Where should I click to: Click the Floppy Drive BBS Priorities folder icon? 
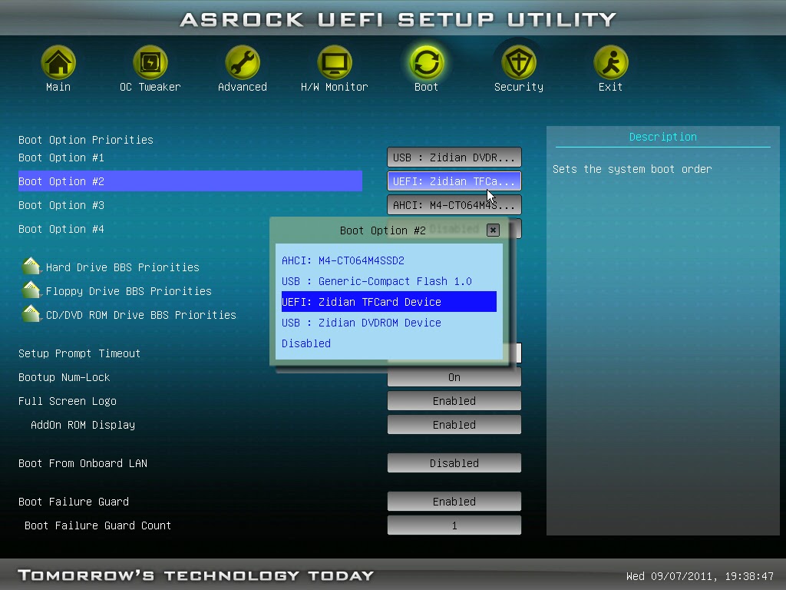(x=31, y=290)
